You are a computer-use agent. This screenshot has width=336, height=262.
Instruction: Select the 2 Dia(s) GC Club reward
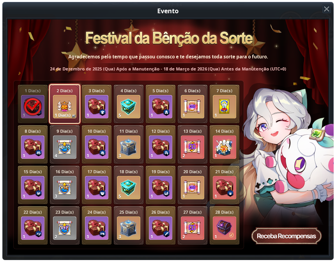64,107
